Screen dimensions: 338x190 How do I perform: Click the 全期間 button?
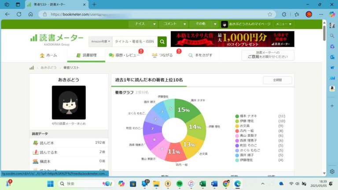277,80
